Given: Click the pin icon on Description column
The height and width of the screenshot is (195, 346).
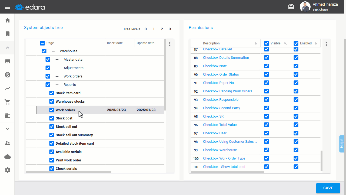Looking at the screenshot, I should click(256, 43).
